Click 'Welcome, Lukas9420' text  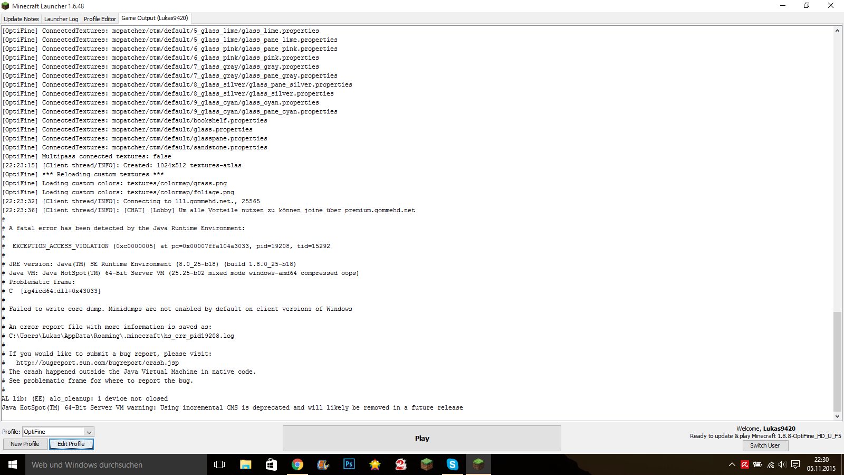[766, 429]
